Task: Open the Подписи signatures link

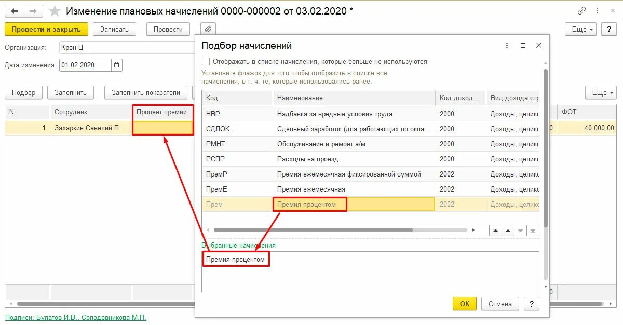Action: click(x=76, y=317)
